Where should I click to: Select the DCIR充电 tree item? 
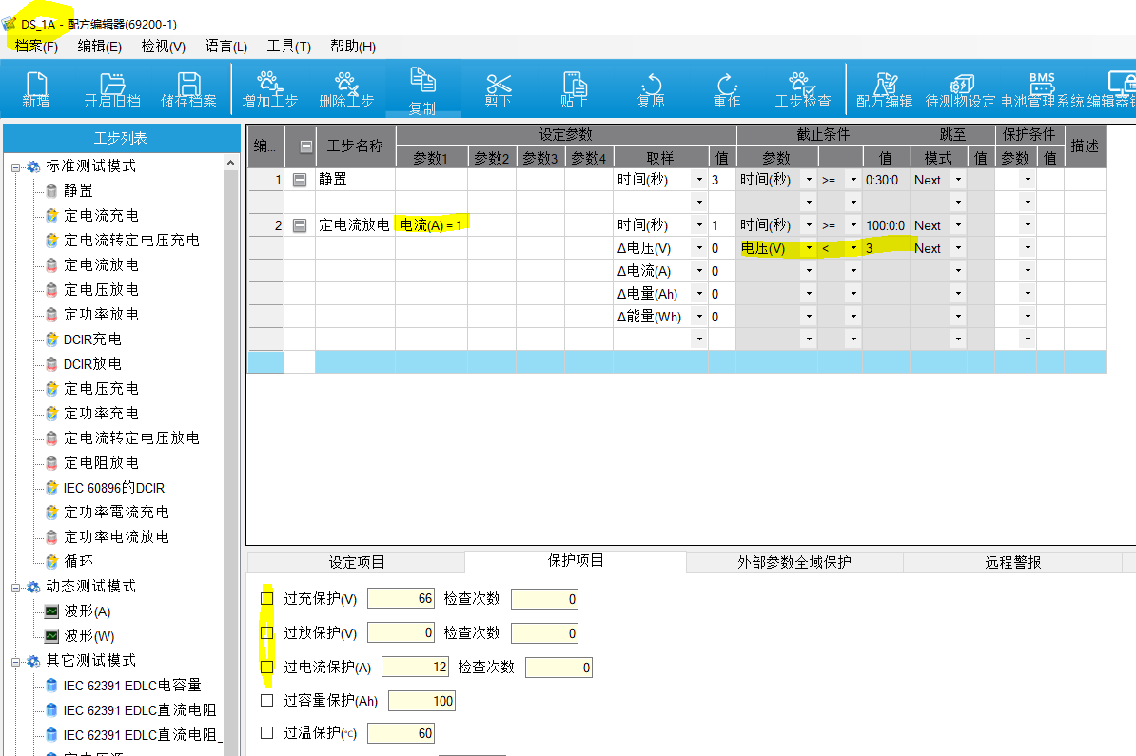[x=92, y=339]
